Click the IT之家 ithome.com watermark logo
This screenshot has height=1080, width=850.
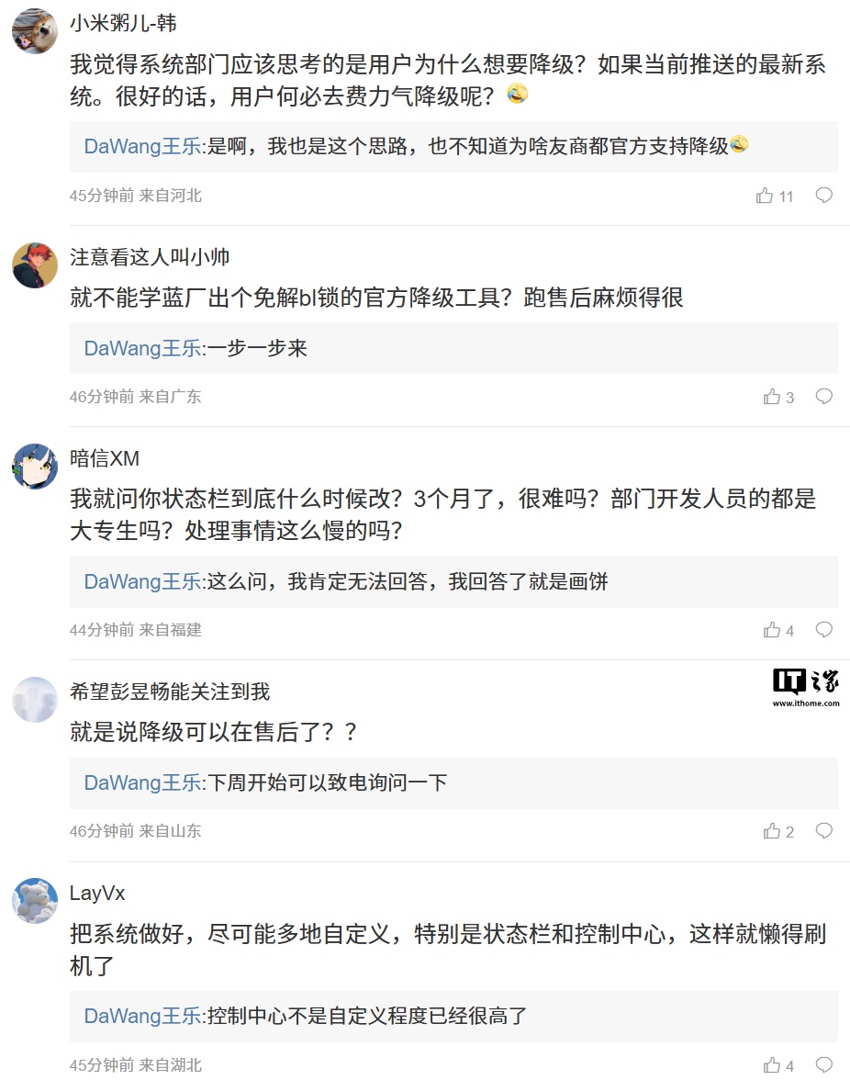tap(806, 689)
